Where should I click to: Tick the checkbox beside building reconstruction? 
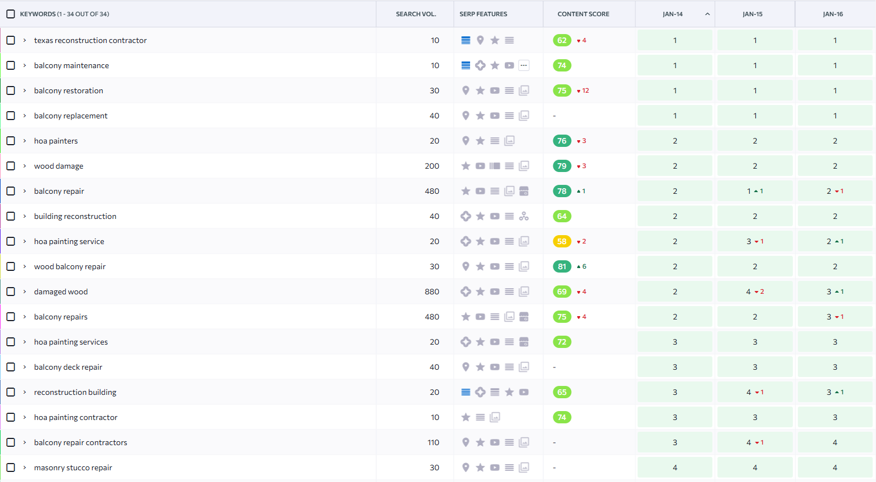tap(11, 216)
